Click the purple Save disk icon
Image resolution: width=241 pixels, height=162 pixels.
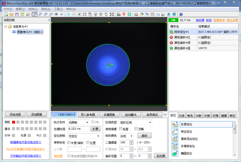pyautogui.click(x=17, y=14)
